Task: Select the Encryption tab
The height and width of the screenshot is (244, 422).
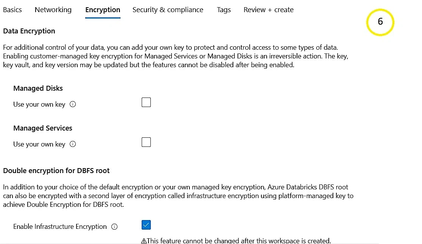Action: pyautogui.click(x=103, y=10)
